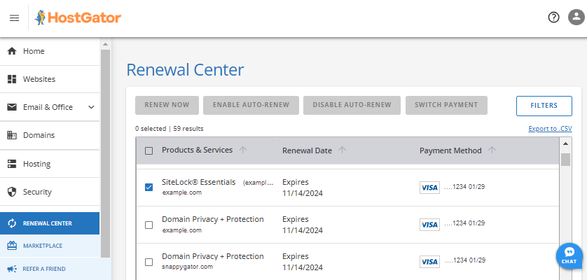Click table scrollbar up arrow
The height and width of the screenshot is (280, 587).
pos(565,143)
